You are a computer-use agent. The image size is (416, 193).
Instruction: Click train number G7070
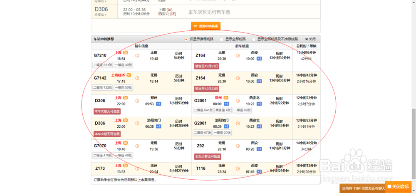tap(100, 146)
